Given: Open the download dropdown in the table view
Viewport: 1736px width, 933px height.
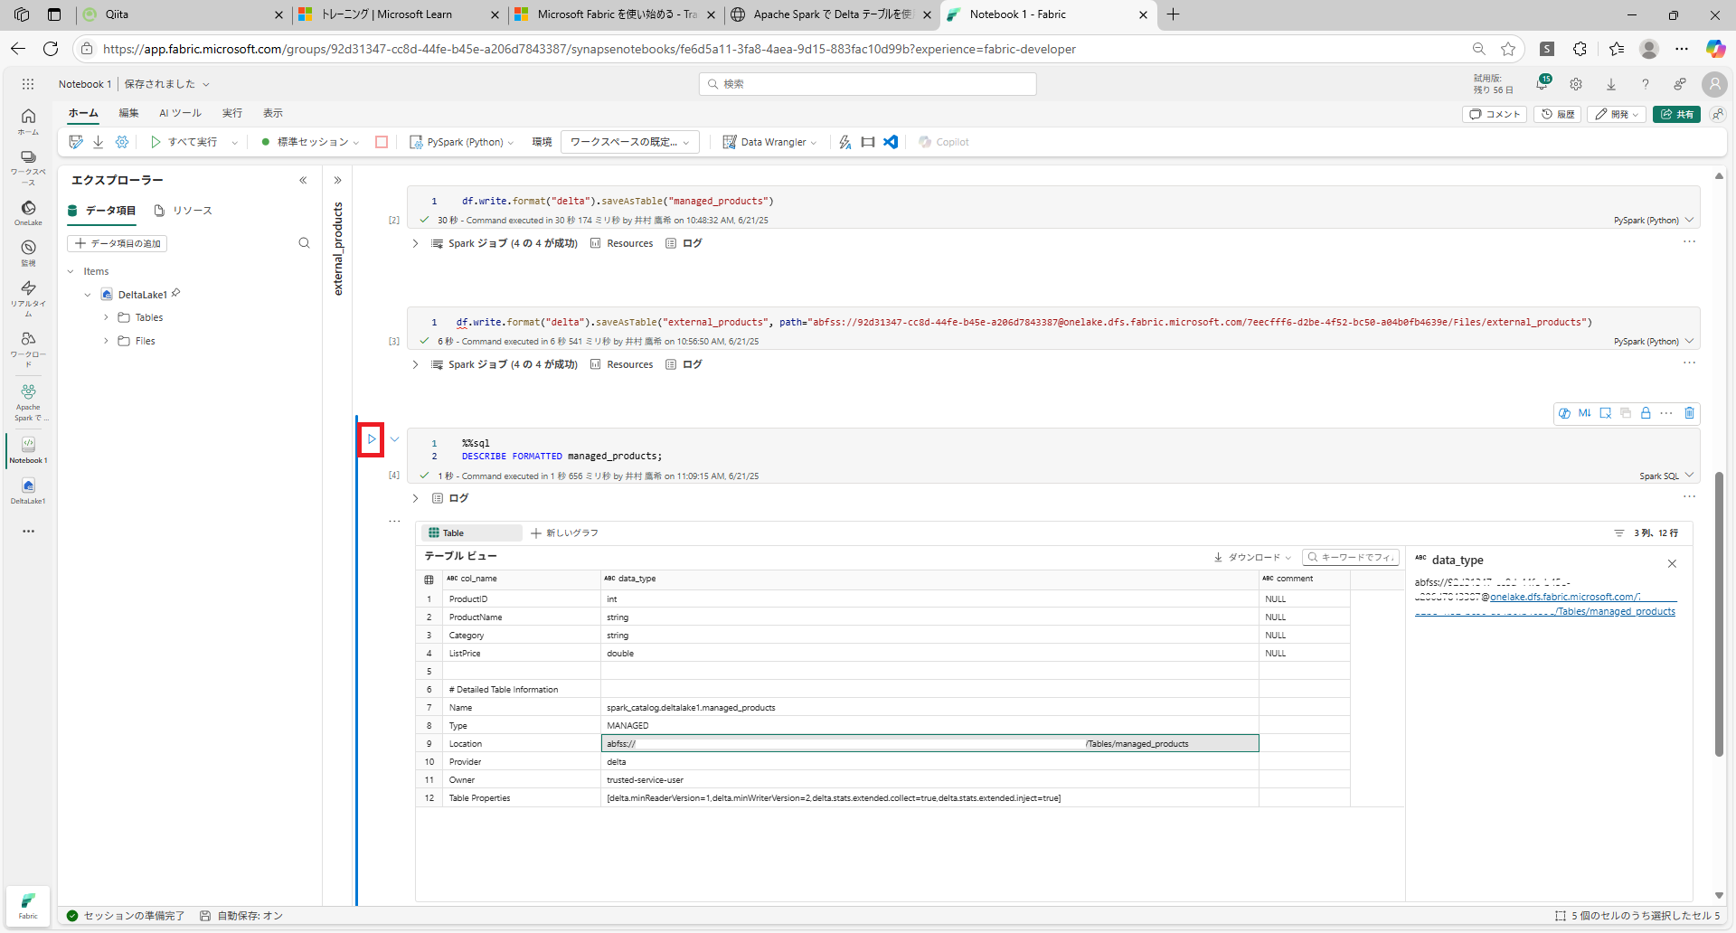Looking at the screenshot, I should point(1252,557).
